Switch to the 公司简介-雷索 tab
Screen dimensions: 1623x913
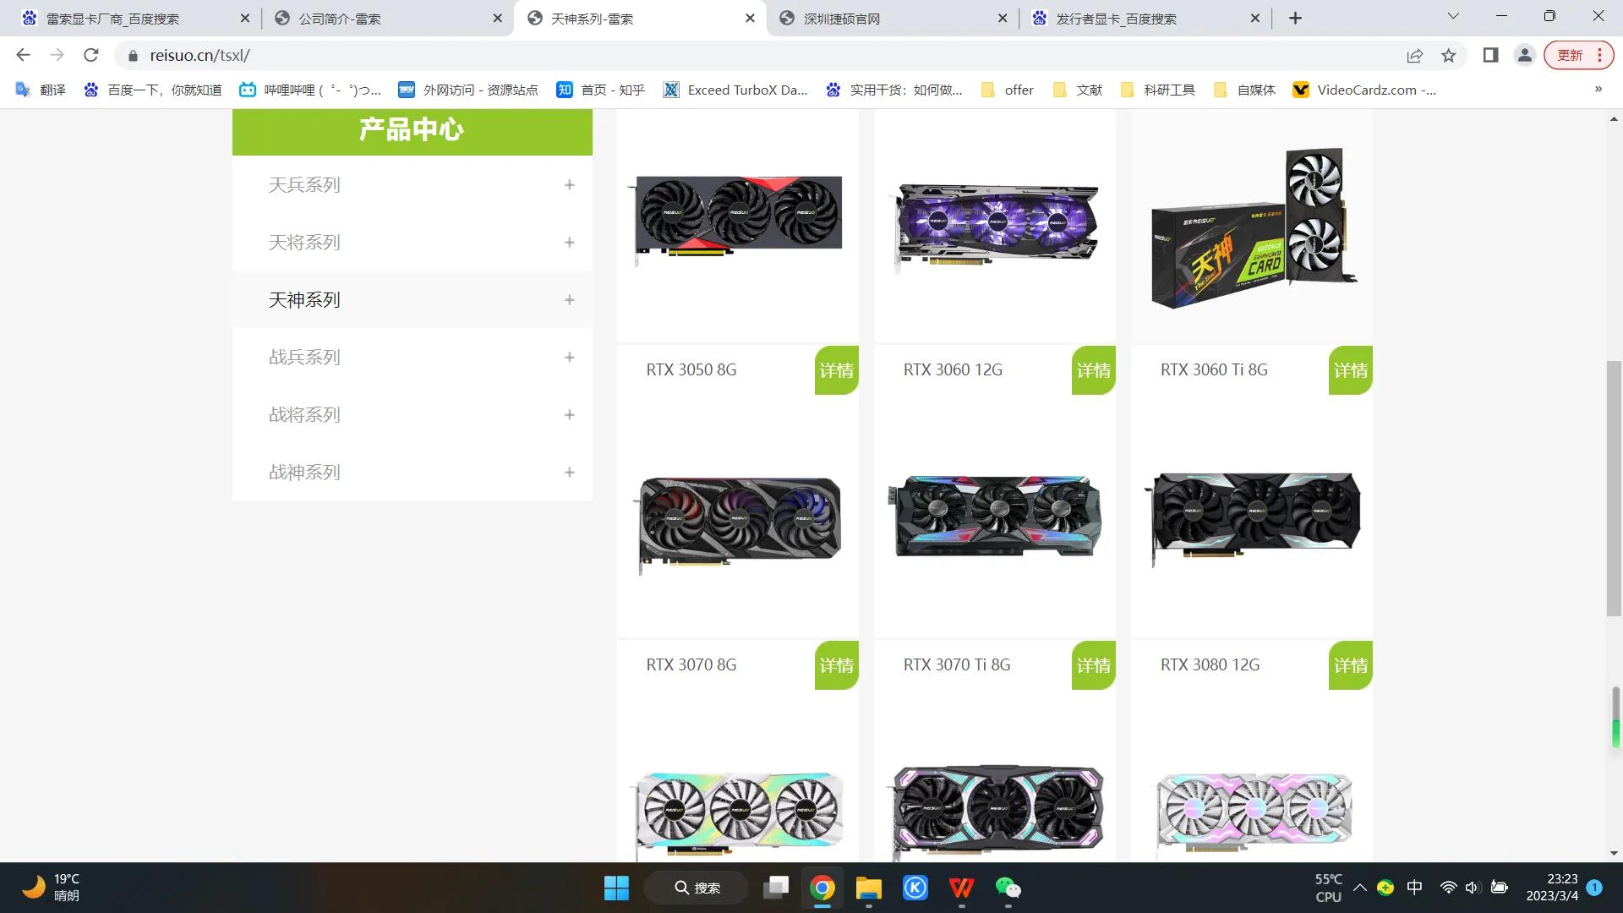click(x=339, y=18)
